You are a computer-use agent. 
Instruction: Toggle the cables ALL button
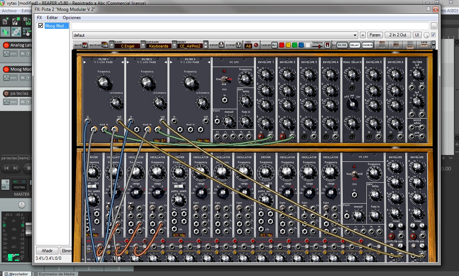275,45
